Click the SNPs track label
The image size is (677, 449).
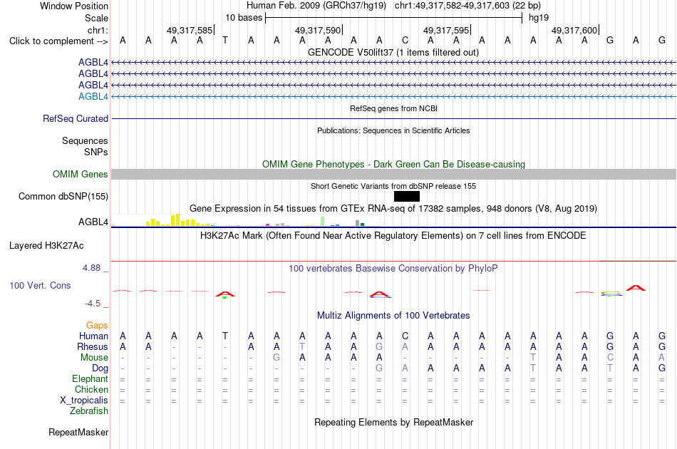click(x=96, y=153)
